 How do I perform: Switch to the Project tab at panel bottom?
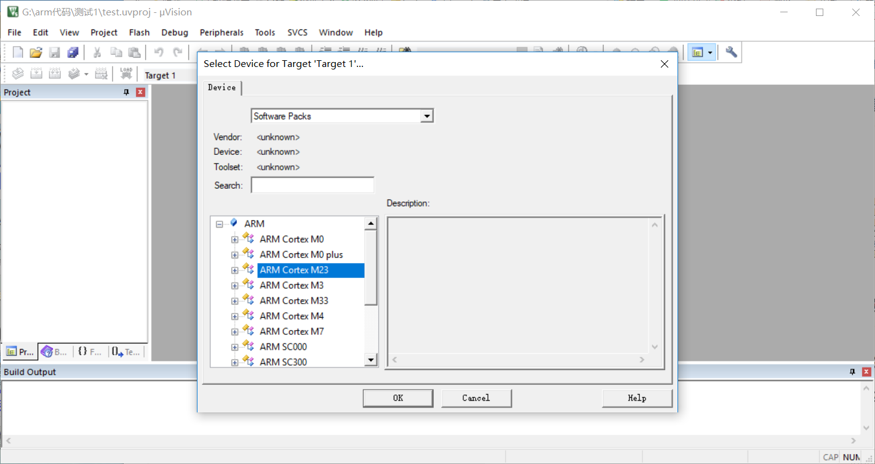(x=20, y=352)
